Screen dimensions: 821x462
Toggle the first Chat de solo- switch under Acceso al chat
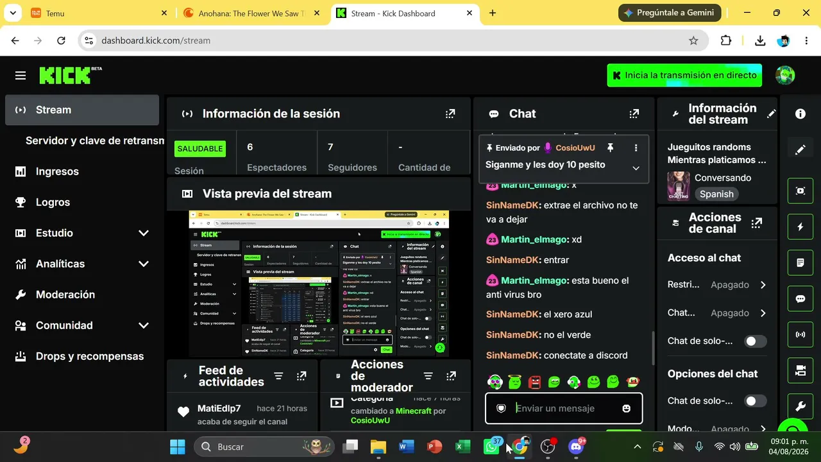(755, 341)
